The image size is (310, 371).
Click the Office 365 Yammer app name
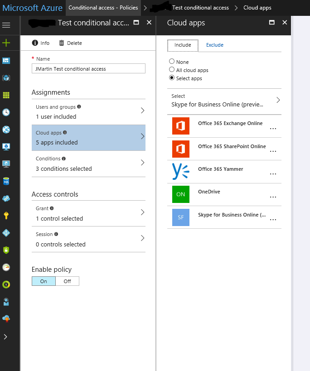(x=221, y=169)
